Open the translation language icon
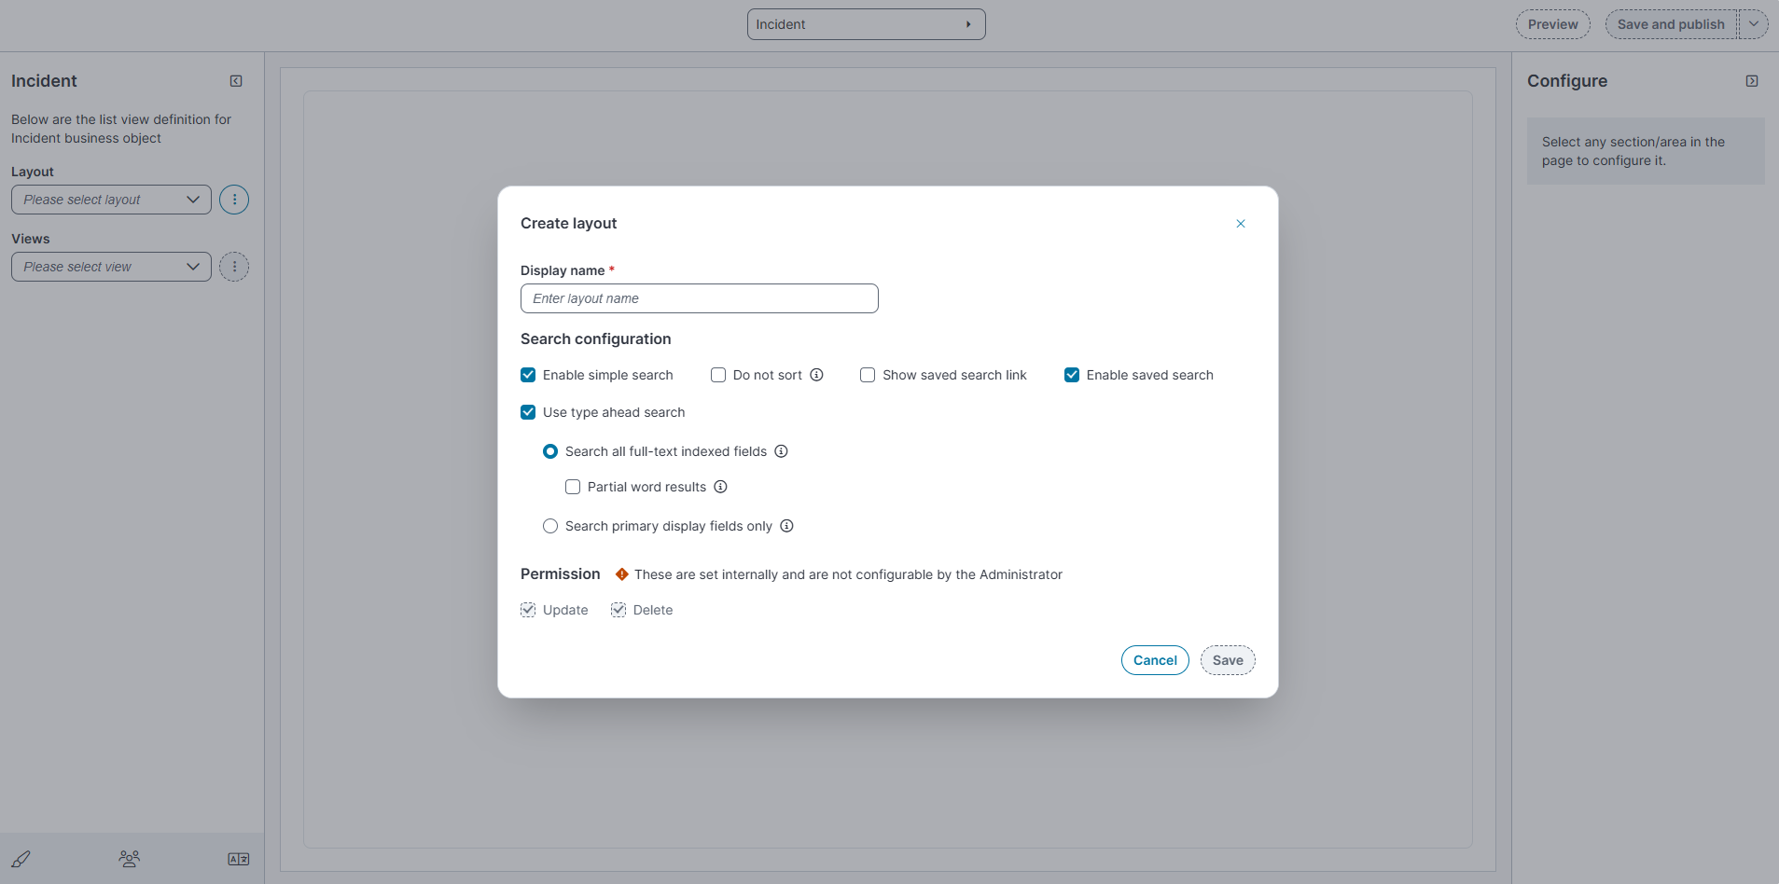The image size is (1779, 884). point(239,859)
